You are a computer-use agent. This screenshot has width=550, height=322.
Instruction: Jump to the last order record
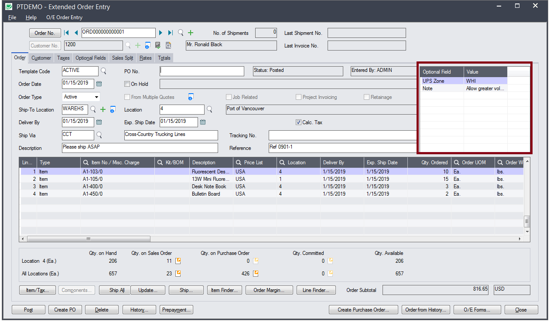170,33
